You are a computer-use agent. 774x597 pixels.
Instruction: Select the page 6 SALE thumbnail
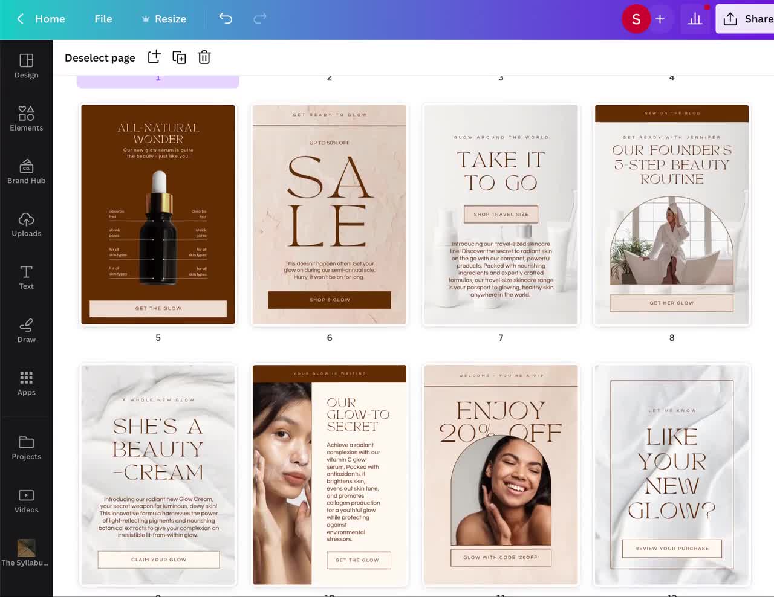[x=329, y=215]
